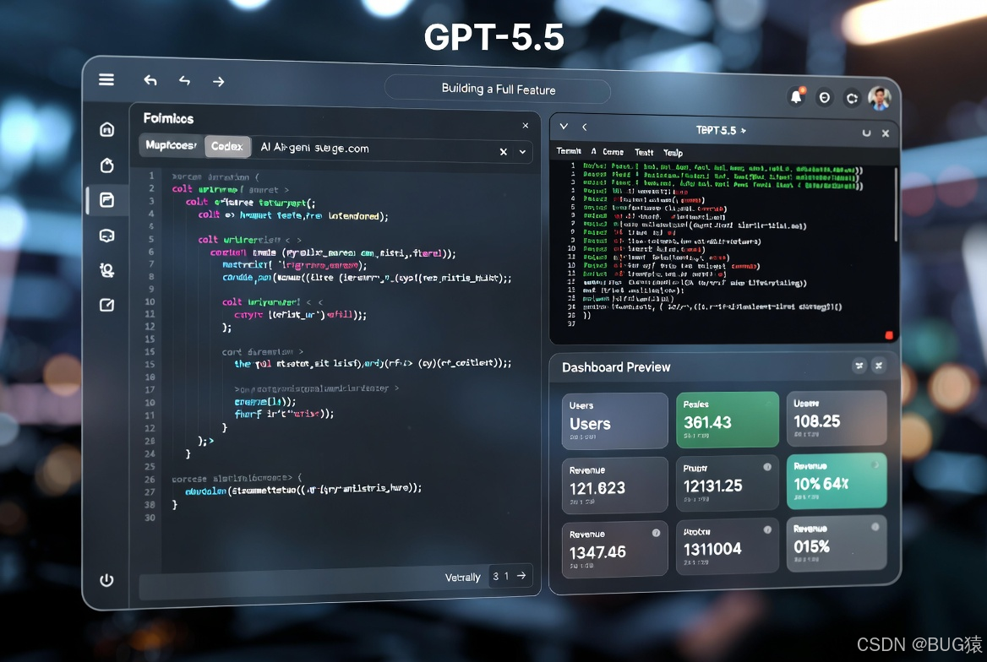This screenshot has height=662, width=987.
Task: Click the red stop square in terminal
Action: click(889, 335)
